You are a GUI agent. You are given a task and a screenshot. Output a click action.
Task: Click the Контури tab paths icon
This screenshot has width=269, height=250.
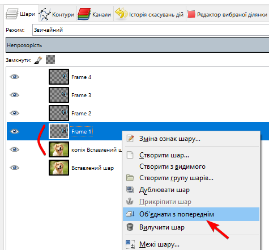click(x=45, y=14)
